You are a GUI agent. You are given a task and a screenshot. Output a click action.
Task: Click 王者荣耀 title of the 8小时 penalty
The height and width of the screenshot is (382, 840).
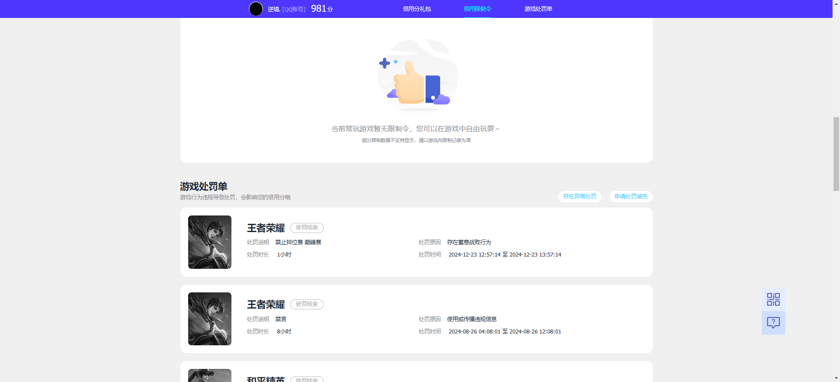pyautogui.click(x=266, y=305)
